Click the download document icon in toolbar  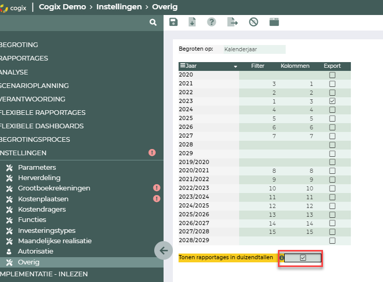click(x=192, y=22)
